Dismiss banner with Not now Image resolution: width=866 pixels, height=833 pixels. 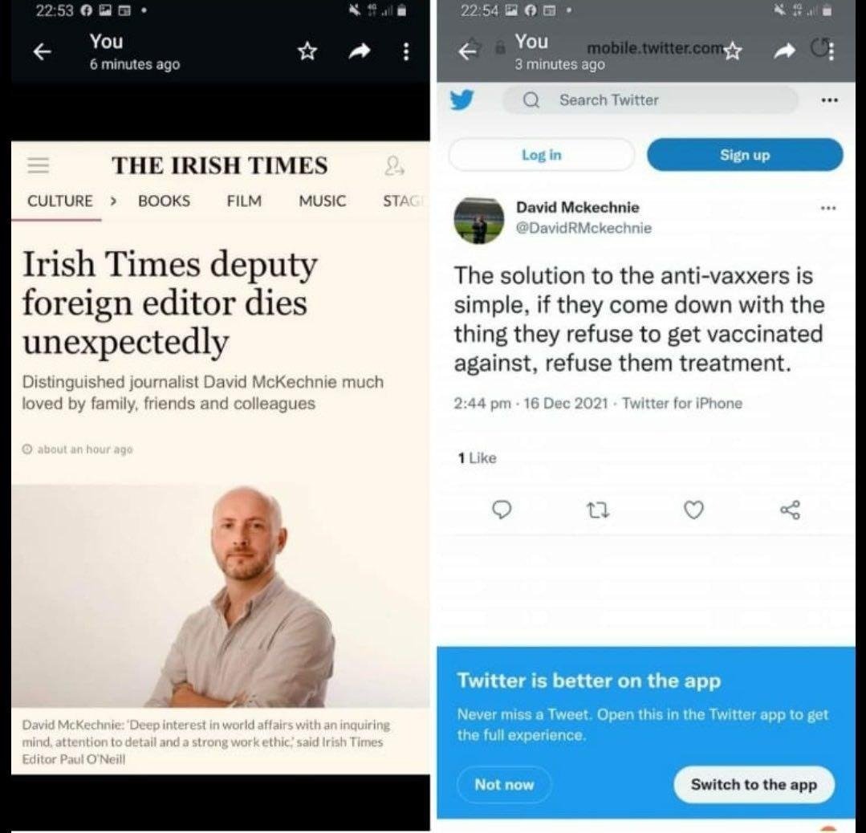(504, 784)
